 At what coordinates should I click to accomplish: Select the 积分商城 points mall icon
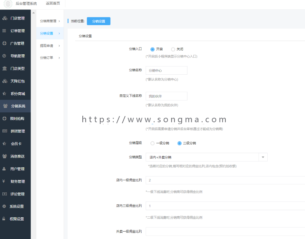coord(4,93)
